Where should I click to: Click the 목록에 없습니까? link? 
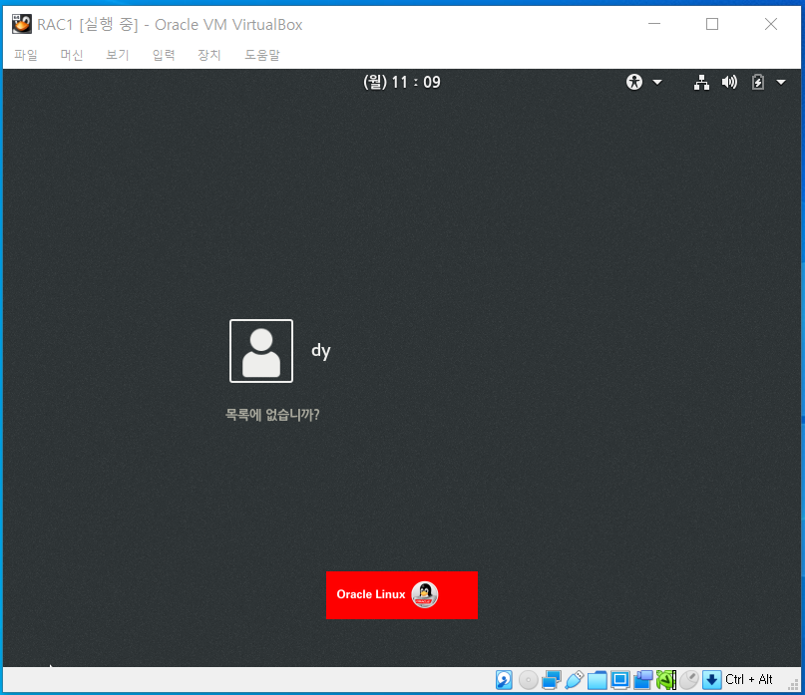pos(272,415)
